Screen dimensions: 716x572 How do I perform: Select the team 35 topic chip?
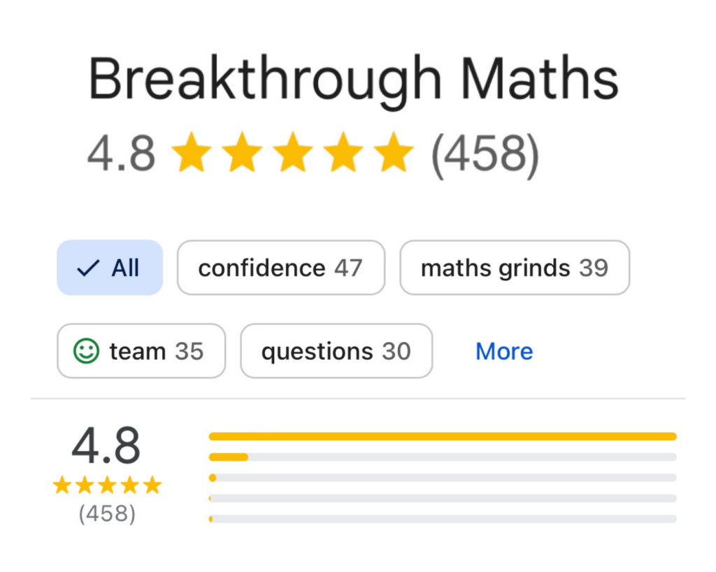(x=141, y=351)
